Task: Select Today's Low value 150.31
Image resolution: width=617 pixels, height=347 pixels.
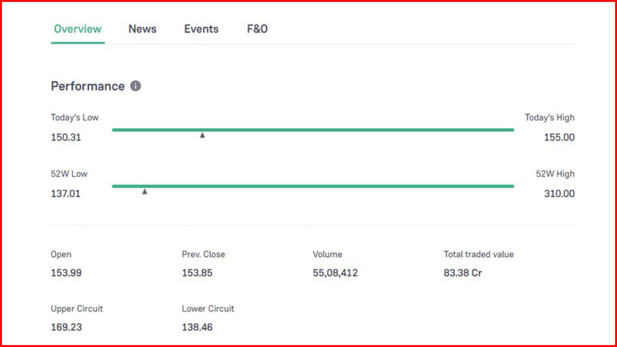Action: 66,137
